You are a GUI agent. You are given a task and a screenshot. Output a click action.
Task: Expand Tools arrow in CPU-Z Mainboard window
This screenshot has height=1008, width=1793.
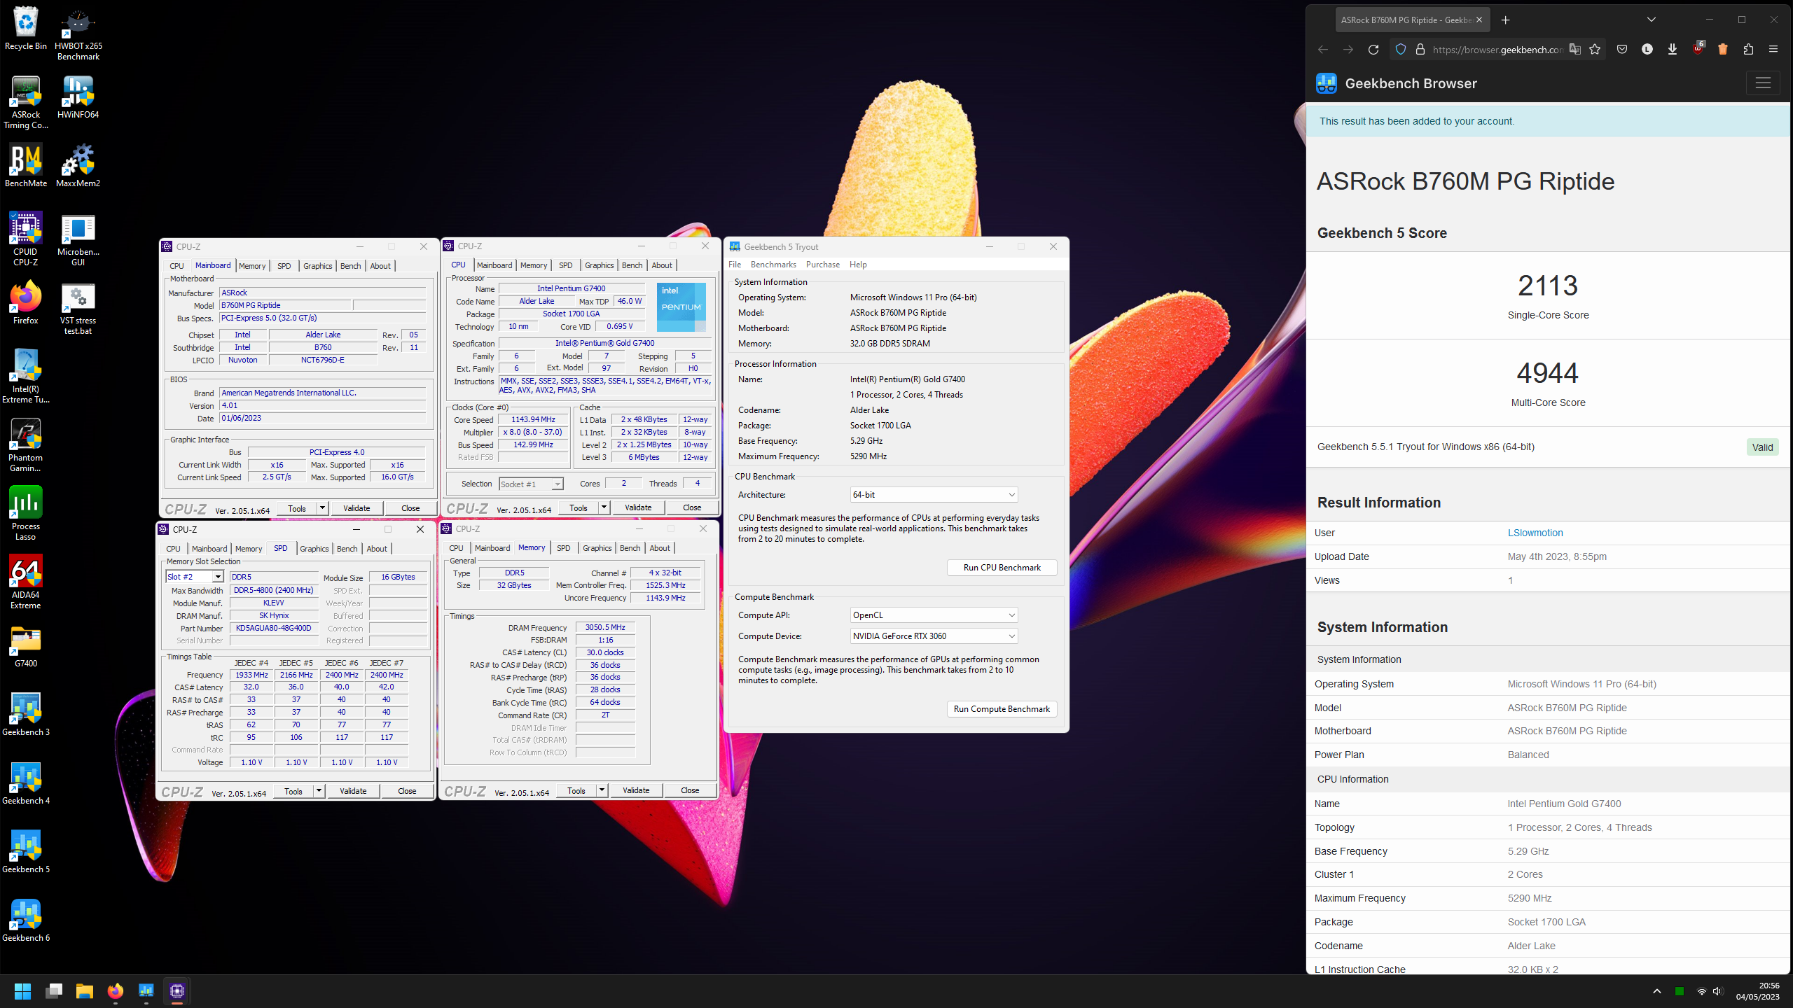coord(322,508)
